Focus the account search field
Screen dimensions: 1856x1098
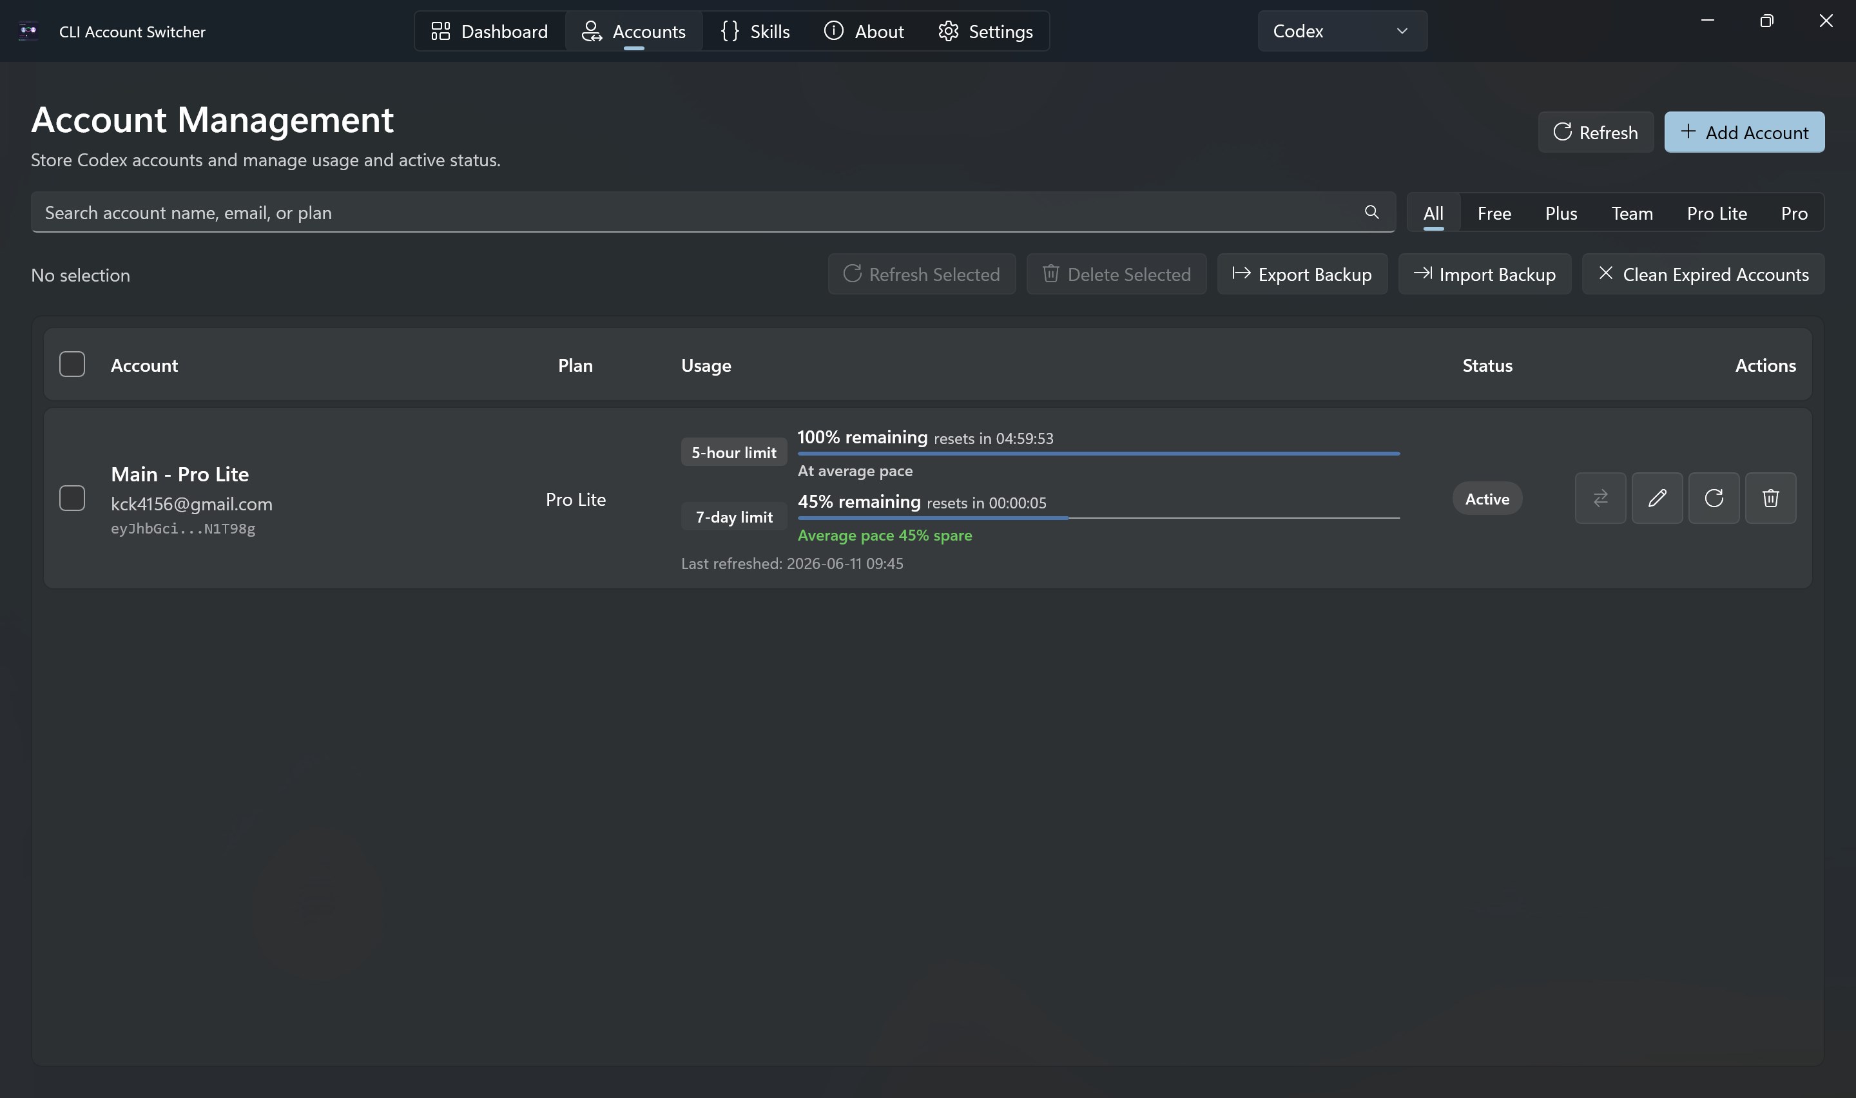[713, 213]
